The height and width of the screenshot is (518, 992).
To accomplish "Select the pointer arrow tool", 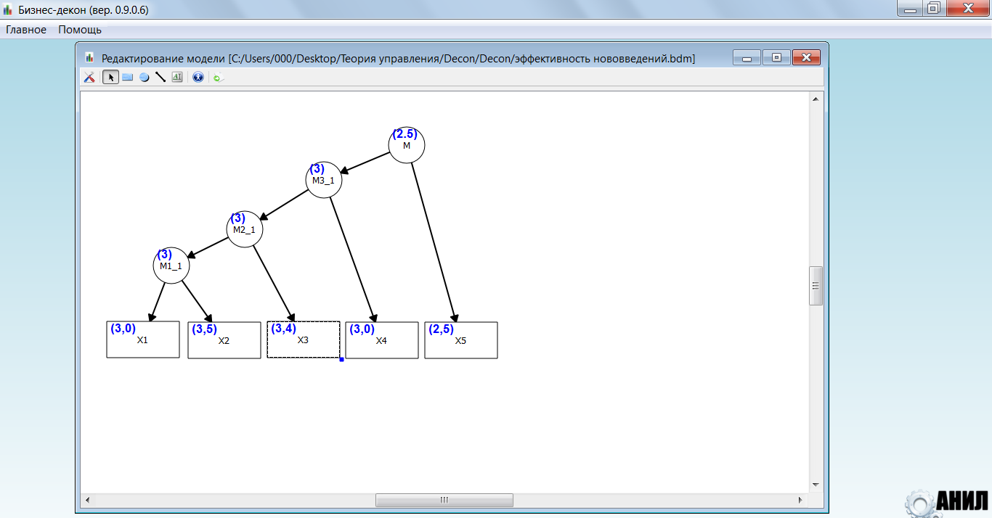I will (x=110, y=77).
